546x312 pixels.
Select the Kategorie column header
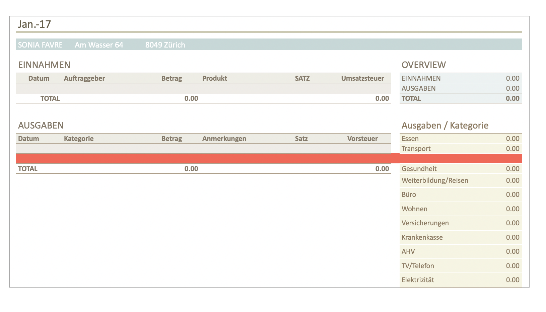[79, 139]
